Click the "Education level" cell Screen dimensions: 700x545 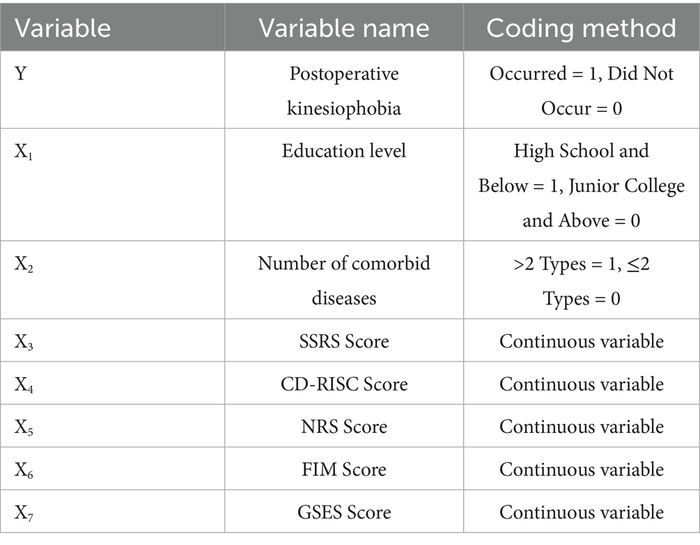(344, 150)
